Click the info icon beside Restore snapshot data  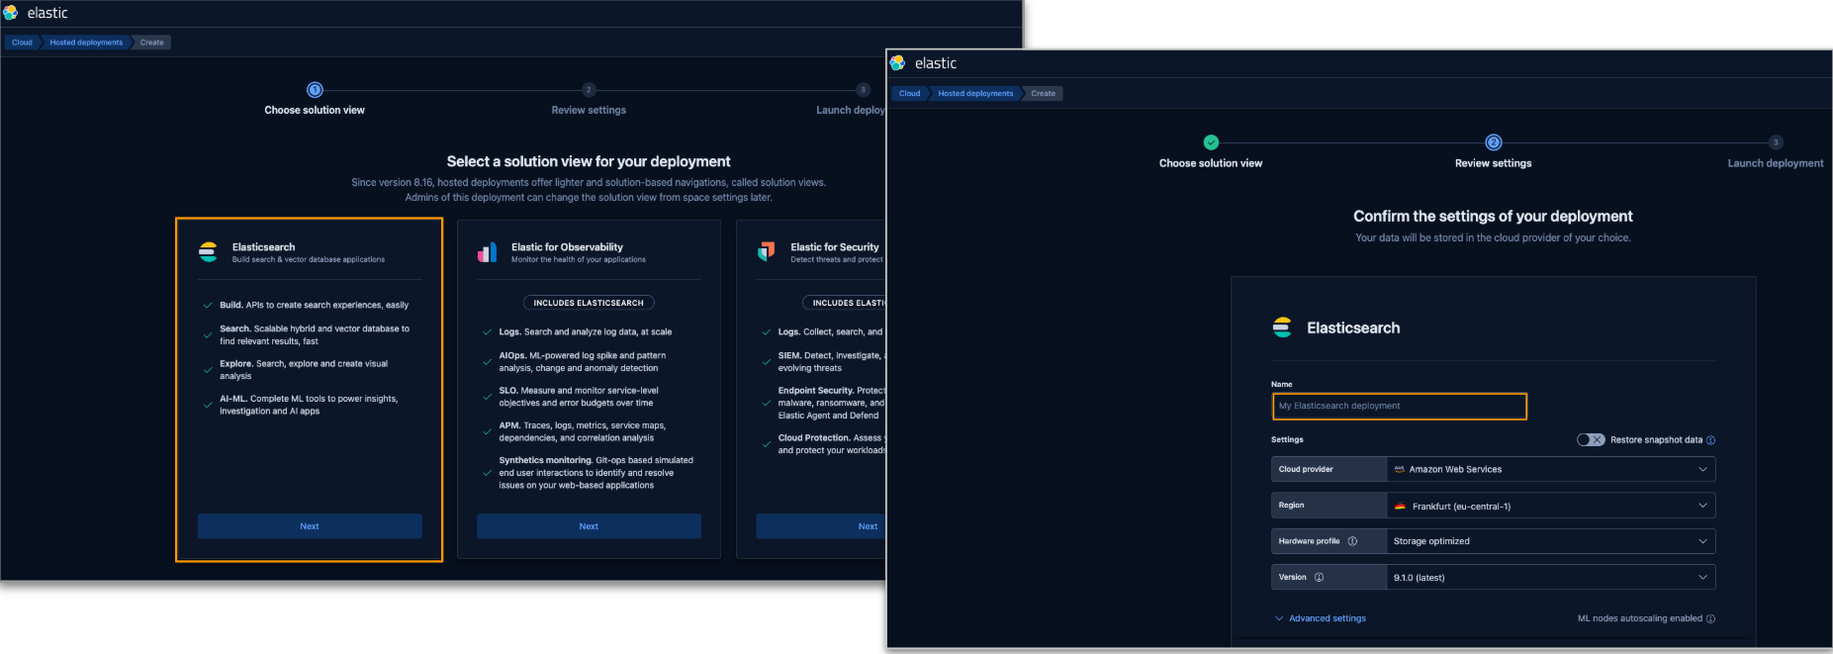point(1710,440)
